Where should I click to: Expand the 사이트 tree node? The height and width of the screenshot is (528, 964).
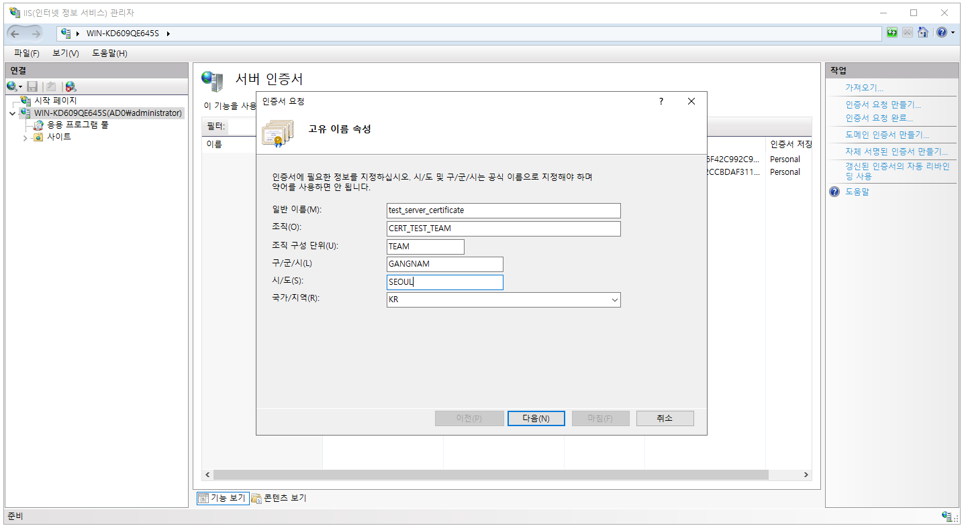coord(26,137)
